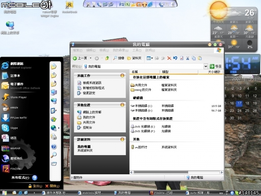Click the 移至 go button
This screenshot has height=196, width=261.
pyautogui.click(x=216, y=66)
